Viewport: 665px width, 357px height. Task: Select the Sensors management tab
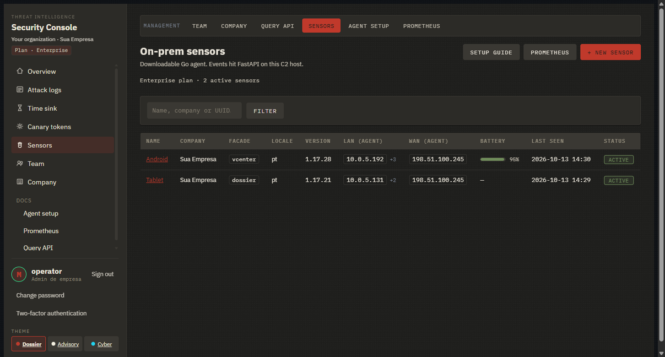click(321, 26)
